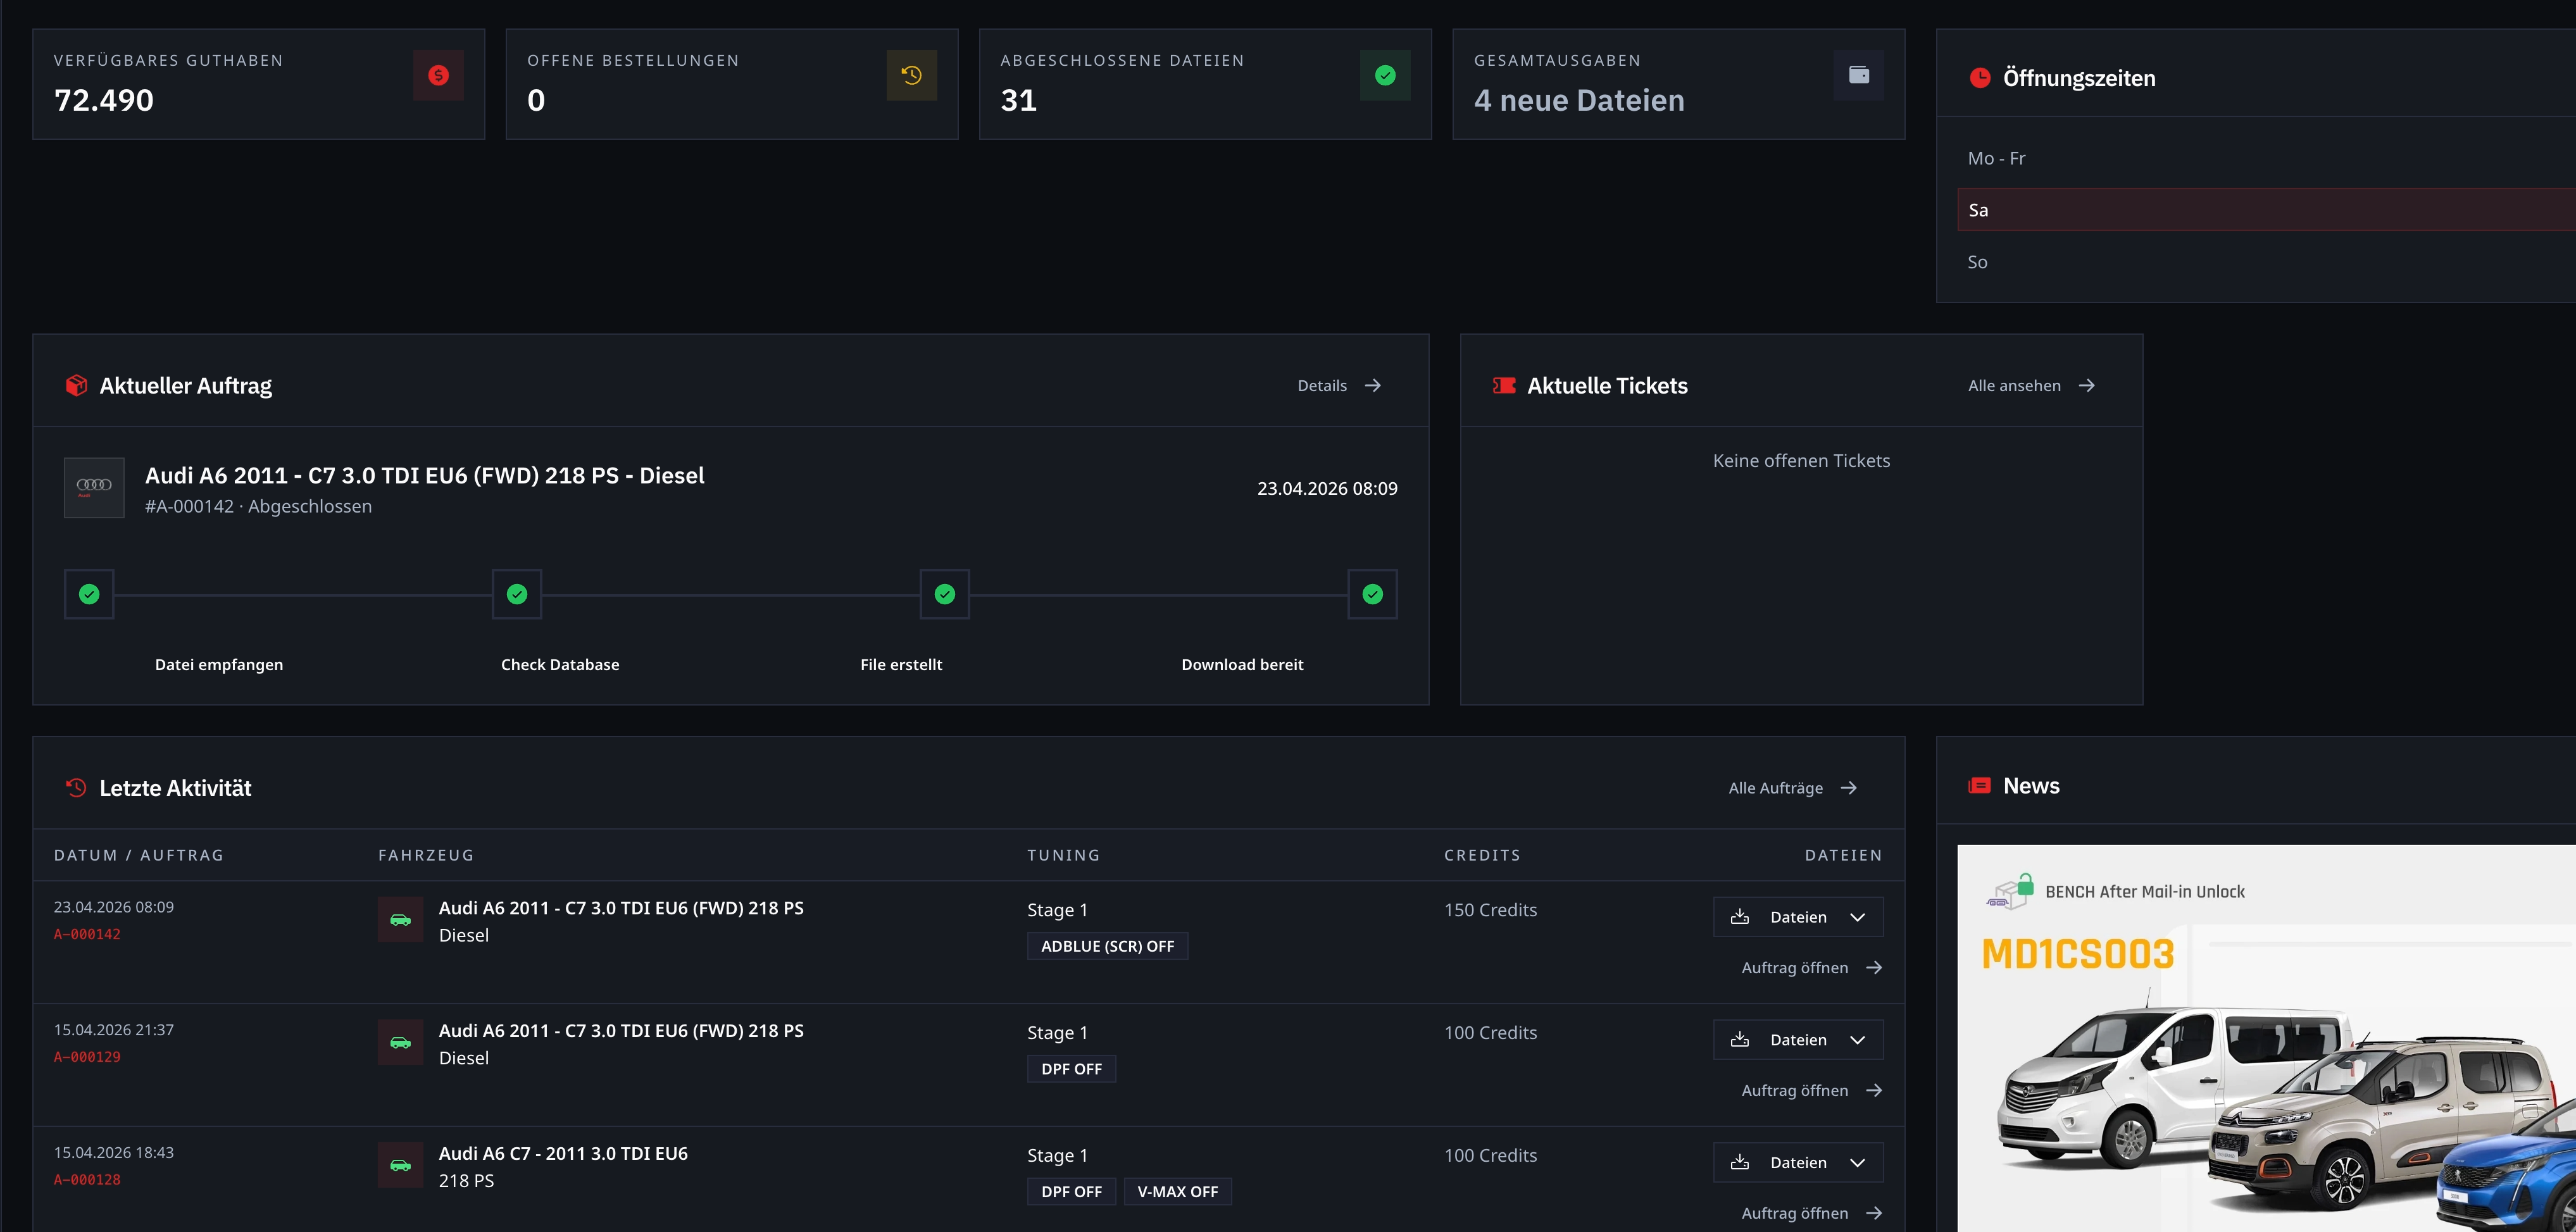Click order number A-000128 in activity table

(x=87, y=1180)
